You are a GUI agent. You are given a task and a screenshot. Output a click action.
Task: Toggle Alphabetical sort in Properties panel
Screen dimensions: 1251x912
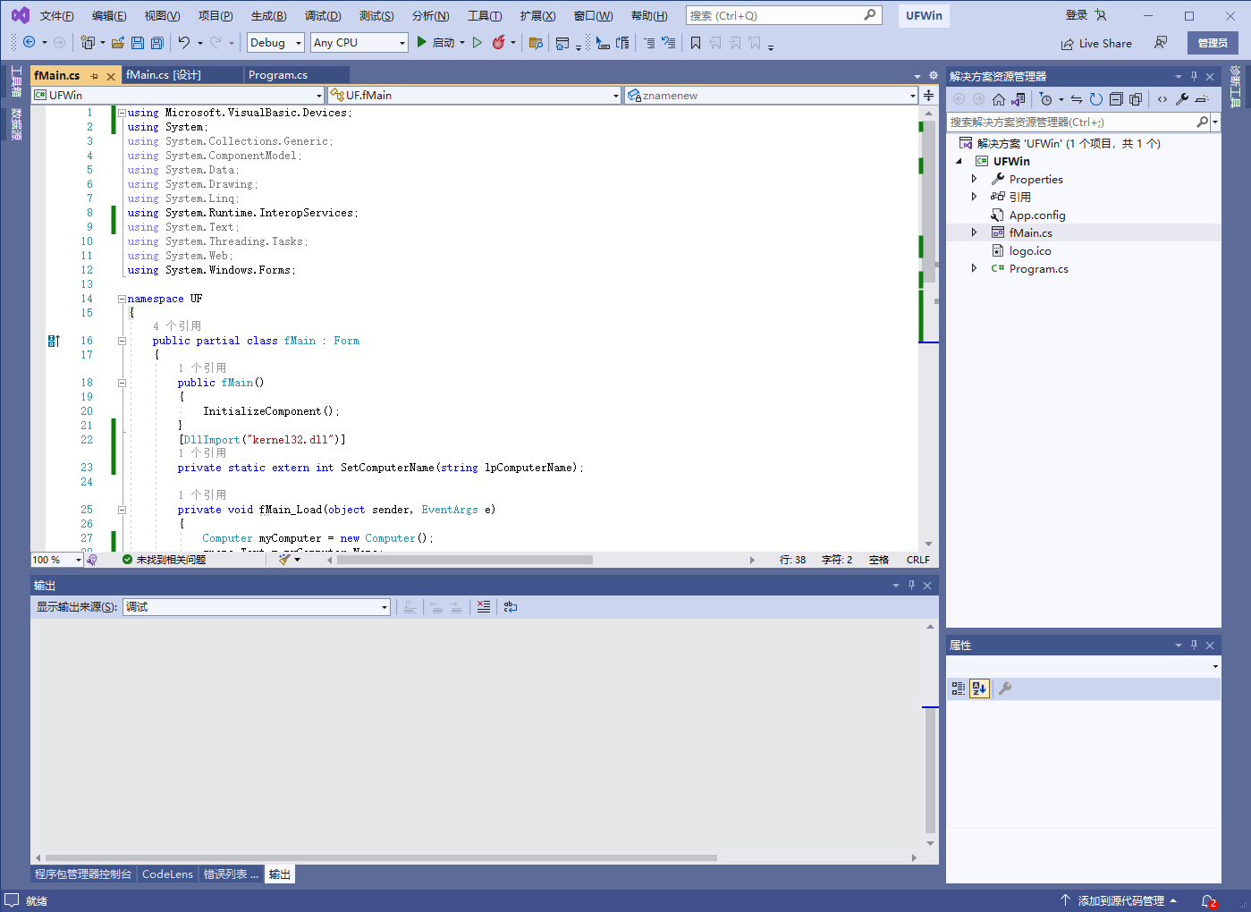(x=979, y=688)
